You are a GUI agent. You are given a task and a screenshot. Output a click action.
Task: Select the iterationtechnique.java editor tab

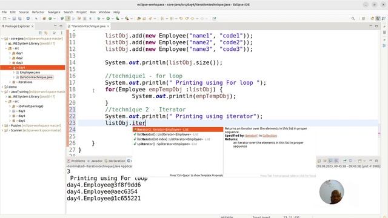(x=89, y=26)
